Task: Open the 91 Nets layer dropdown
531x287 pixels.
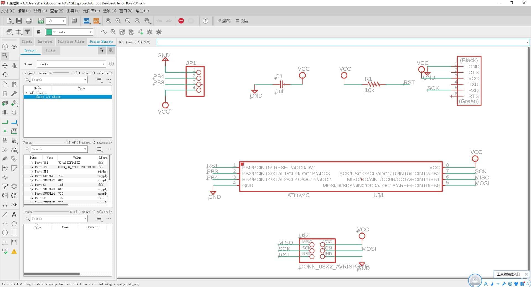Action: pyautogui.click(x=90, y=32)
